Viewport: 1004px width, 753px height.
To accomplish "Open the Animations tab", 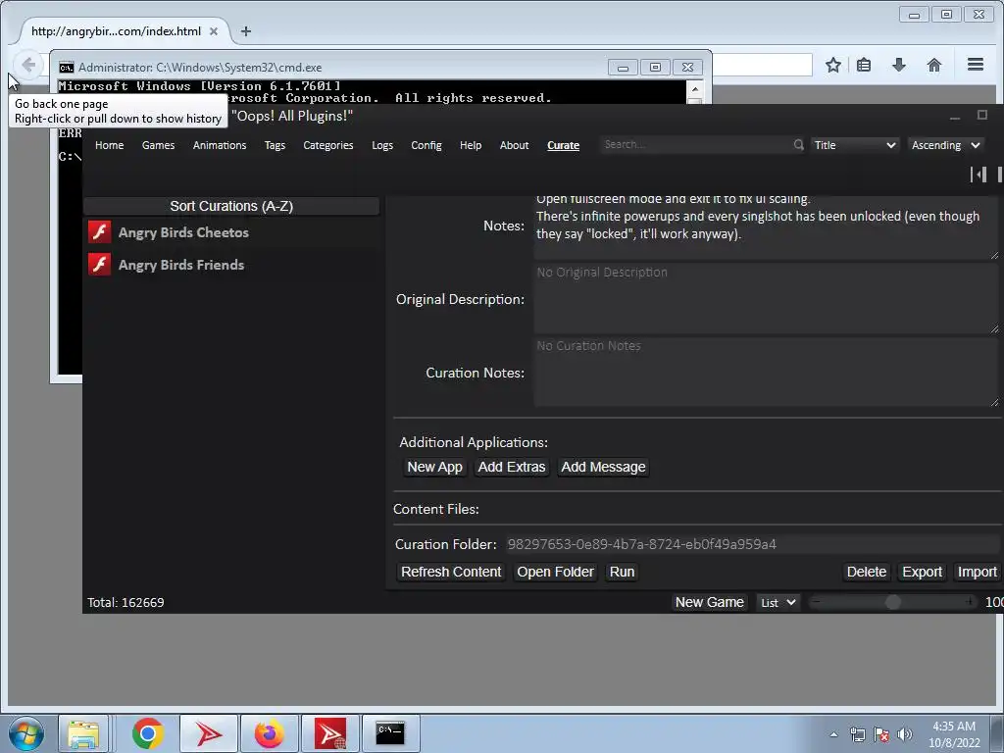I will pyautogui.click(x=220, y=145).
